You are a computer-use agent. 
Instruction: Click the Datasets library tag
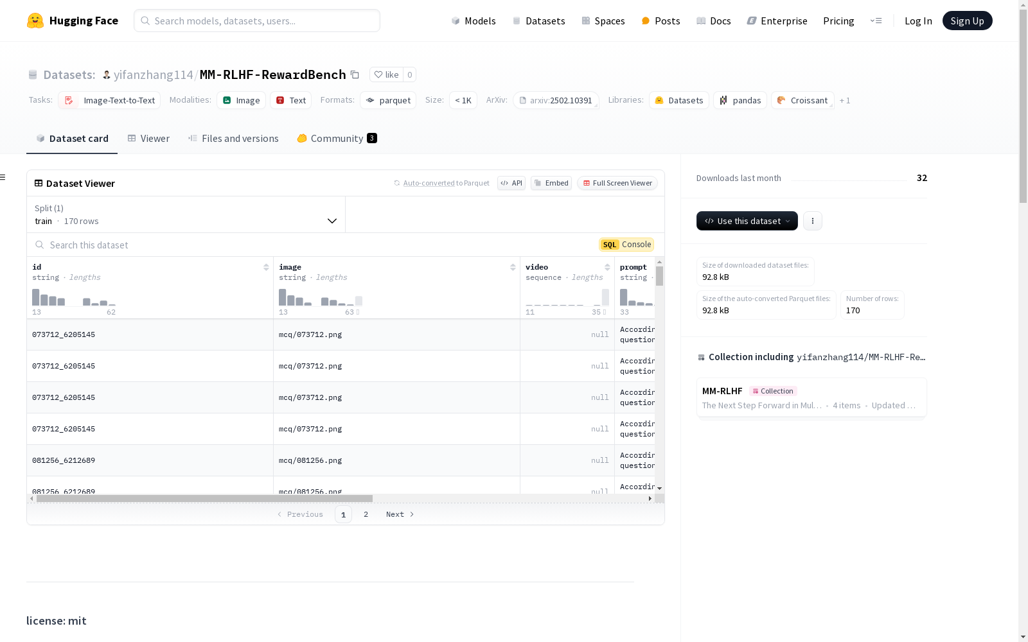pos(679,100)
